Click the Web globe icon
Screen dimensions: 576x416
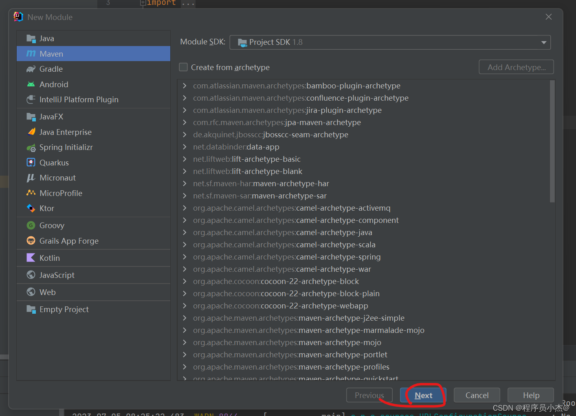coord(31,292)
